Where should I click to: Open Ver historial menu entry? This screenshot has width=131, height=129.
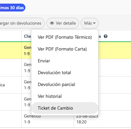pyautogui.click(x=65, y=96)
